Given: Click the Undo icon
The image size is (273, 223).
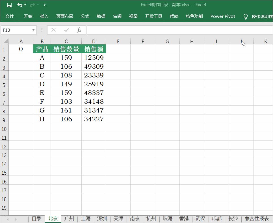Looking at the screenshot, I should click(20, 5).
